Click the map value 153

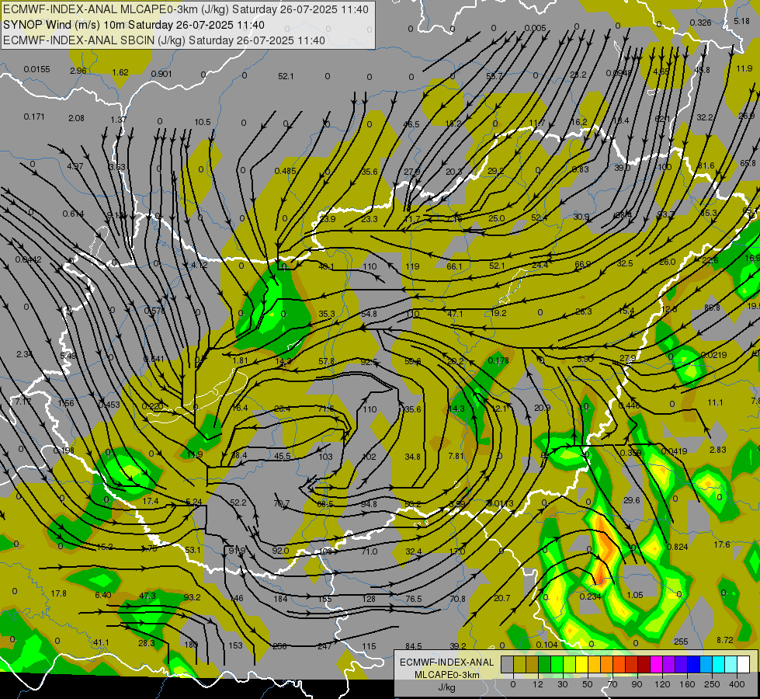(x=235, y=645)
